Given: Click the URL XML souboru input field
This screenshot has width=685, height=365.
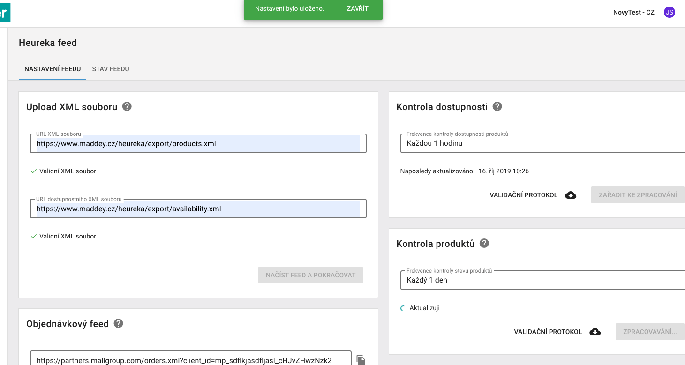Looking at the screenshot, I should tap(198, 144).
